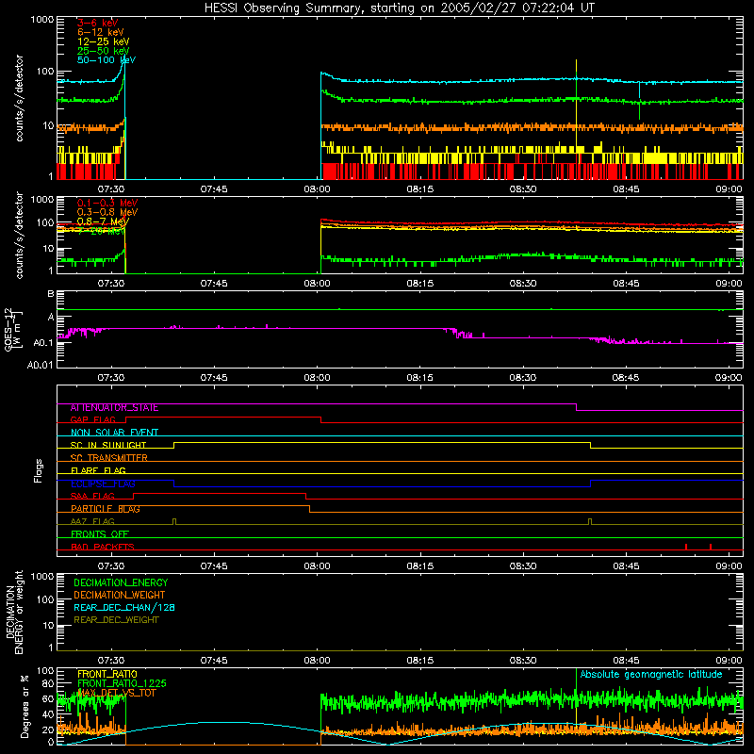Image resolution: width=754 pixels, height=754 pixels.
Task: Click the ATTENUATOR_STATE step-down near 08:38
Action: [x=576, y=407]
